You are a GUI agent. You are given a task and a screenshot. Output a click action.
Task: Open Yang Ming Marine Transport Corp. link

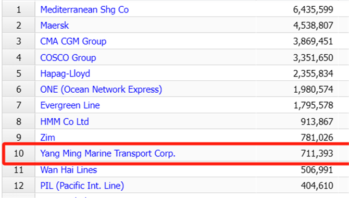click(108, 154)
